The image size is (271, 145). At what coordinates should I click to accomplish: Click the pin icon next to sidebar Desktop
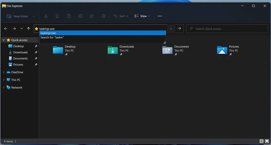(x=36, y=46)
